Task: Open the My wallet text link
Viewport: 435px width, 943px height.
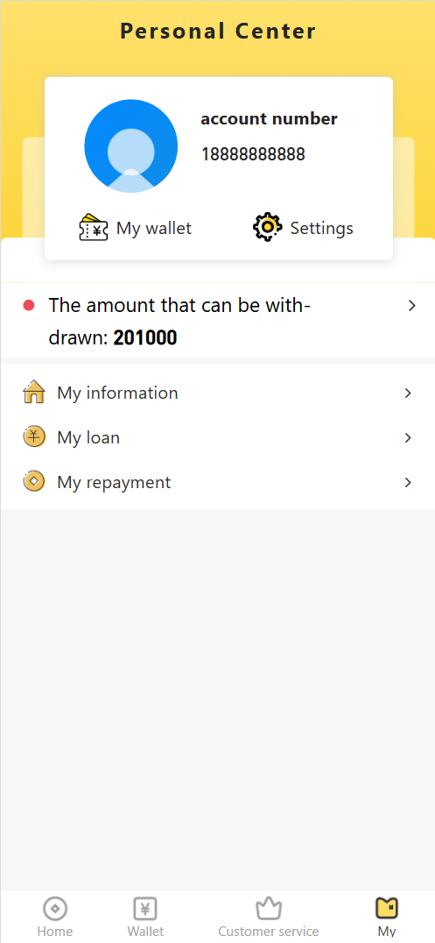Action: (154, 228)
